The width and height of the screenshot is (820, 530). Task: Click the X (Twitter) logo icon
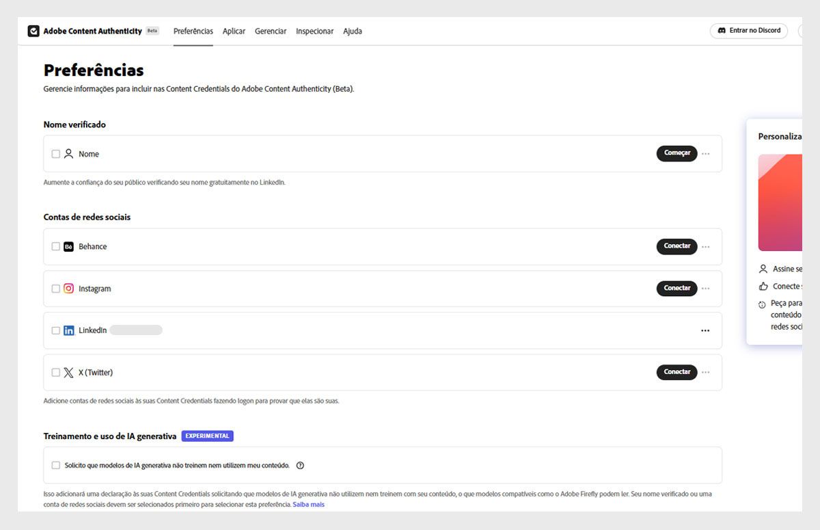[x=68, y=373]
